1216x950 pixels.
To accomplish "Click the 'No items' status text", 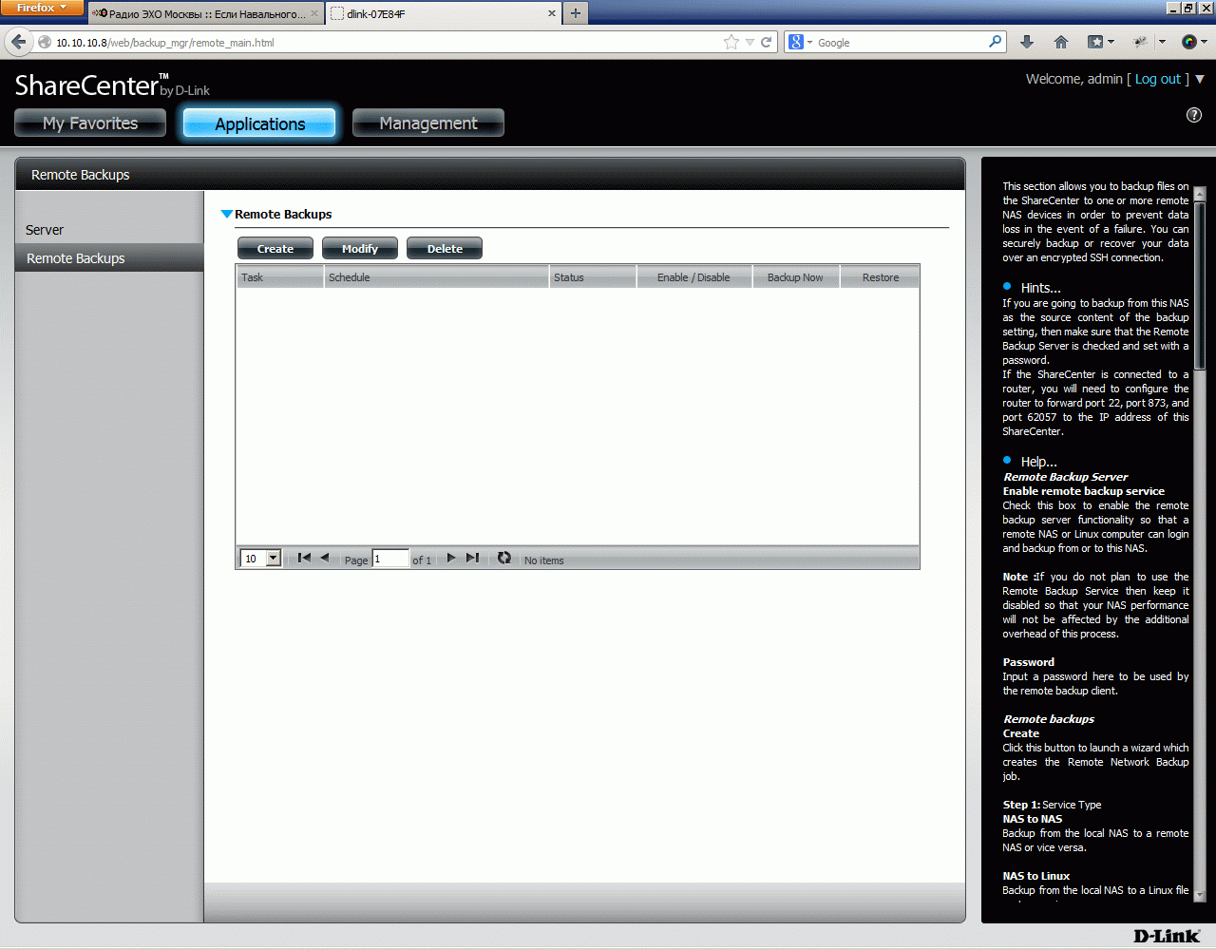I will tap(544, 560).
